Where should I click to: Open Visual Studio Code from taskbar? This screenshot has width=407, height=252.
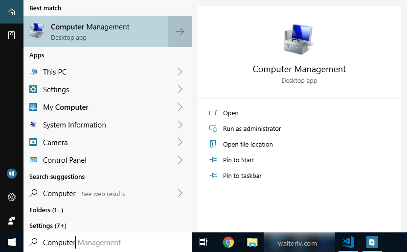pyautogui.click(x=348, y=242)
